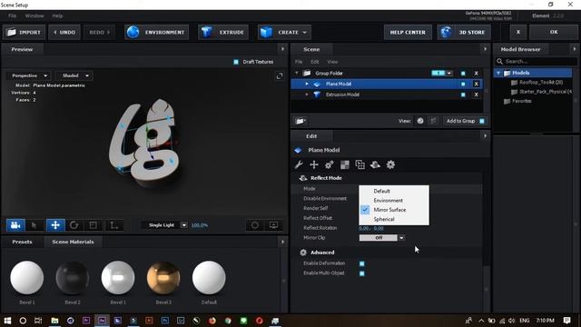Open the transform cross-arrows tab in Edit
This screenshot has height=327, width=581.
pyautogui.click(x=314, y=164)
